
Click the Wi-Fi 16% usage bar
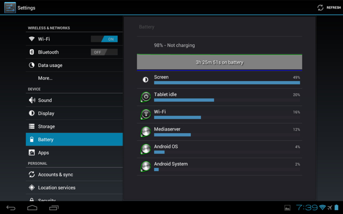click(x=177, y=118)
